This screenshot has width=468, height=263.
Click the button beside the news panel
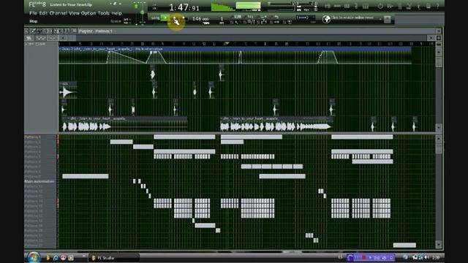(387, 20)
